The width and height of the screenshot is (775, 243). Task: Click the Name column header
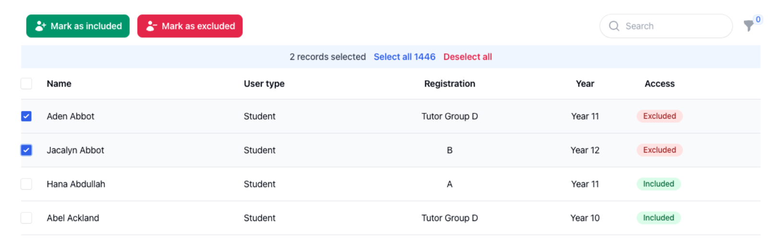coord(59,84)
